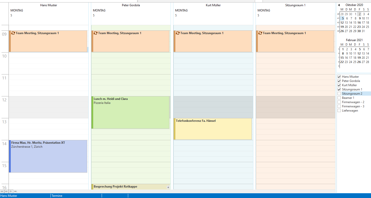Select October 26 in the mini calendar
Screen dimensions: 371x198
[x=342, y=31]
